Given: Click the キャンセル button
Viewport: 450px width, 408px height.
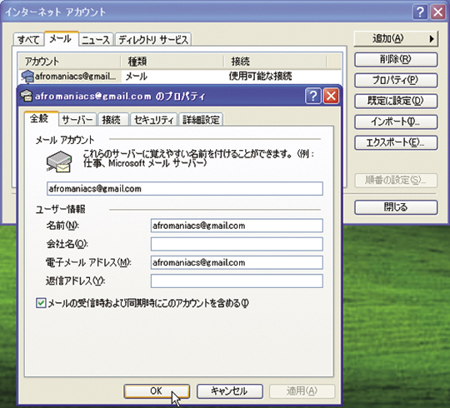Looking at the screenshot, I should coord(230,391).
